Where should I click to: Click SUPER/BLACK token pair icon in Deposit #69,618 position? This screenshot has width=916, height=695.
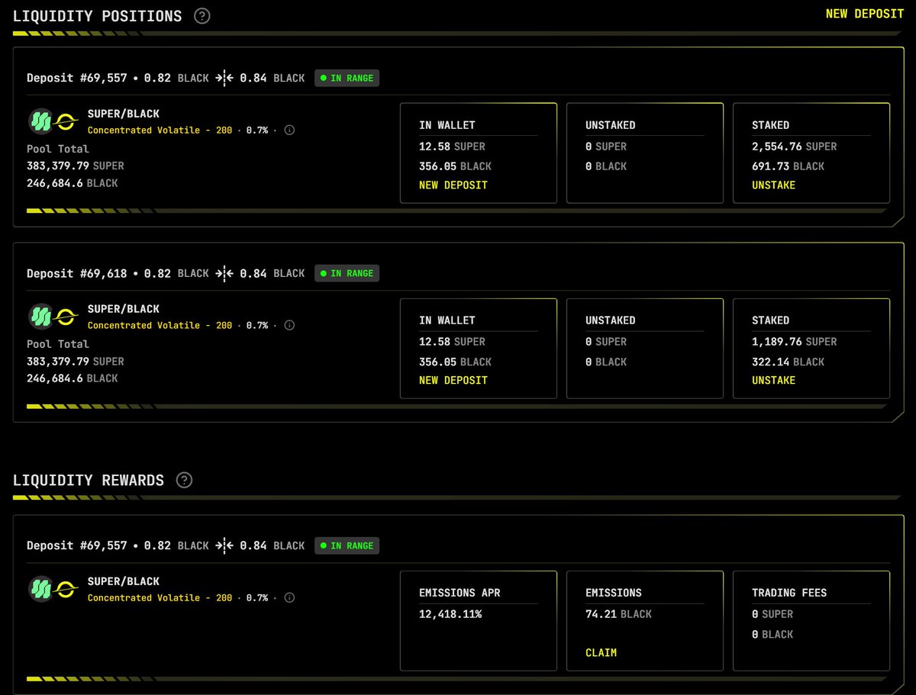(x=53, y=317)
